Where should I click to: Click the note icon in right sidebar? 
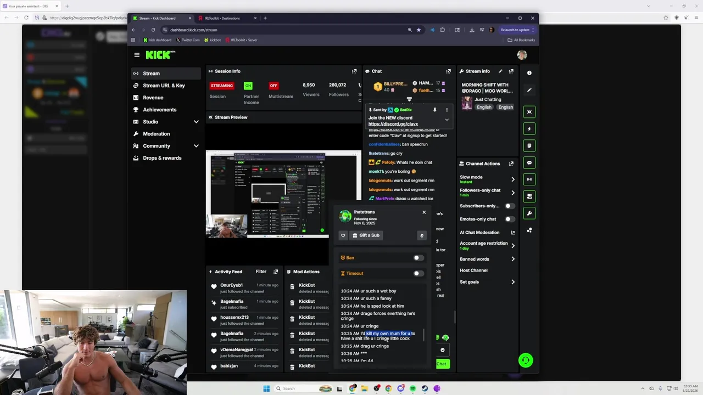[x=529, y=146]
